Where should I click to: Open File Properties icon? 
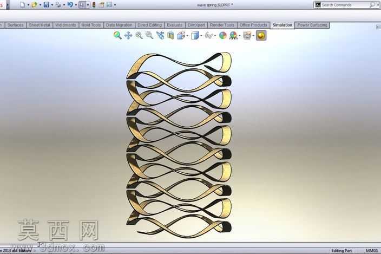pos(102,5)
